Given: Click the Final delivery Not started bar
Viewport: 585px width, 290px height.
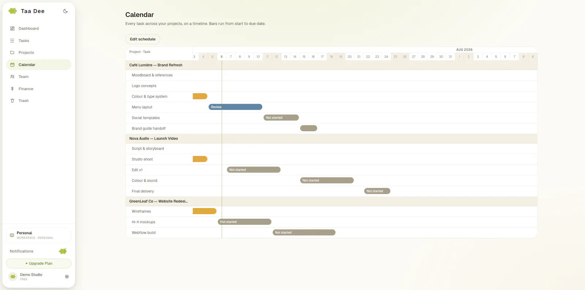Looking at the screenshot, I should click(377, 191).
